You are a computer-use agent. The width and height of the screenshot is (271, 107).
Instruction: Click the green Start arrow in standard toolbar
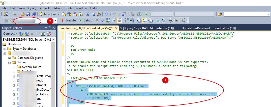point(146,14)
